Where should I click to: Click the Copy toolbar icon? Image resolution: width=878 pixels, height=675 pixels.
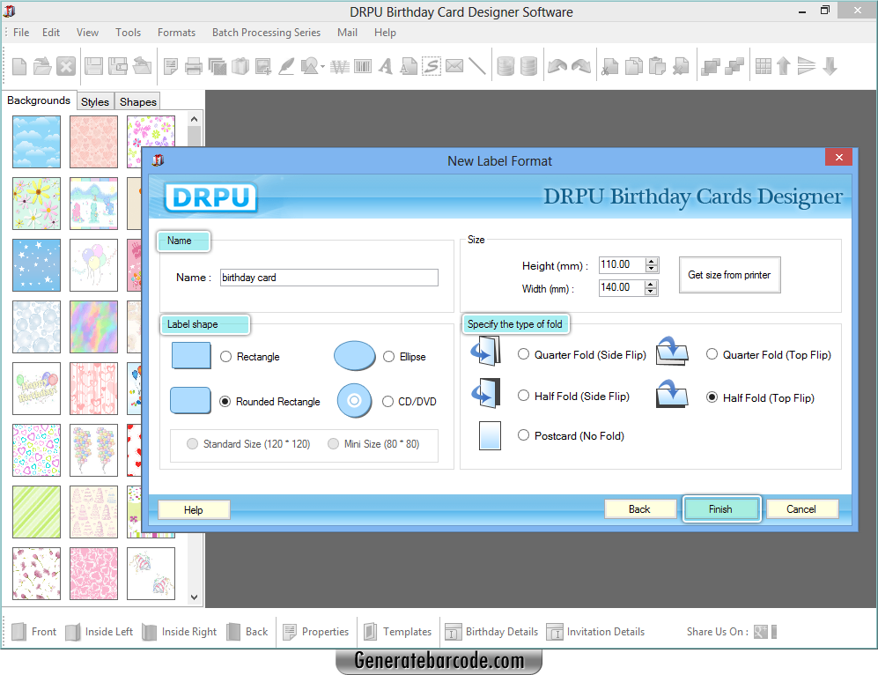coord(634,67)
